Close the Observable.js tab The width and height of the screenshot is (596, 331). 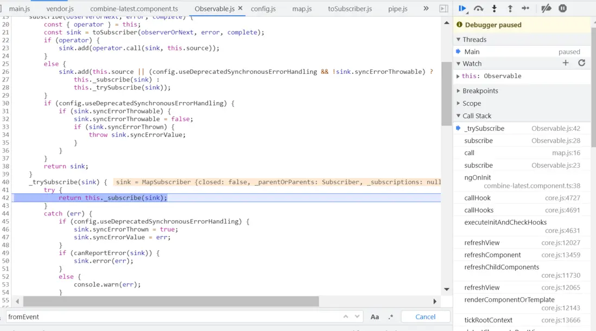pos(240,9)
